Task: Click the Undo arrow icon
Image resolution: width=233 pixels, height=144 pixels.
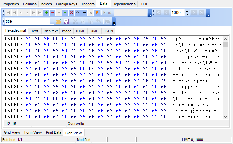Action: click(98, 21)
